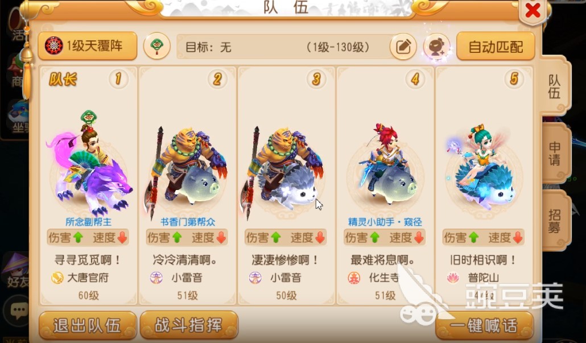The height and width of the screenshot is (343, 586).
Task: Open the 战斗指挥 button
Action: (x=189, y=325)
